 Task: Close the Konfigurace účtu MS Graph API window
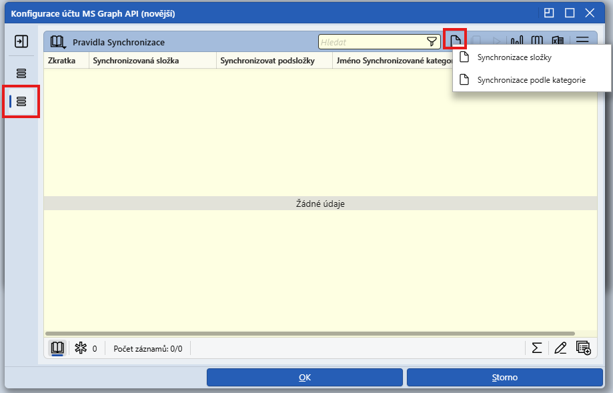click(x=590, y=13)
